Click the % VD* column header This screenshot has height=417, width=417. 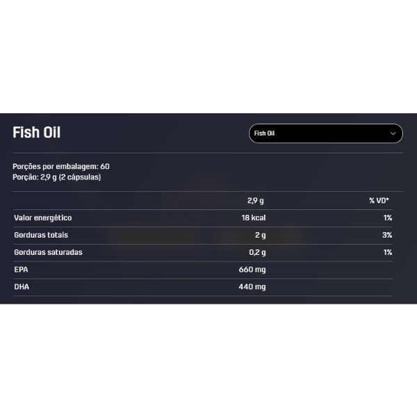[x=379, y=201]
